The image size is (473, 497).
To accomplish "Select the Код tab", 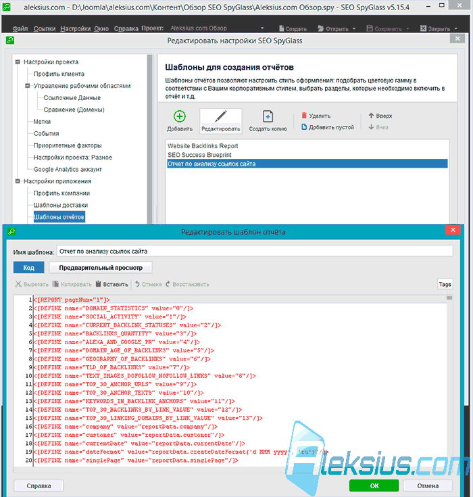I will pyautogui.click(x=28, y=268).
